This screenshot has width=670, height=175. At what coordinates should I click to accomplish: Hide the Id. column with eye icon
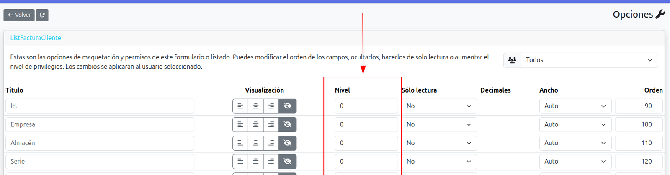[x=288, y=106]
